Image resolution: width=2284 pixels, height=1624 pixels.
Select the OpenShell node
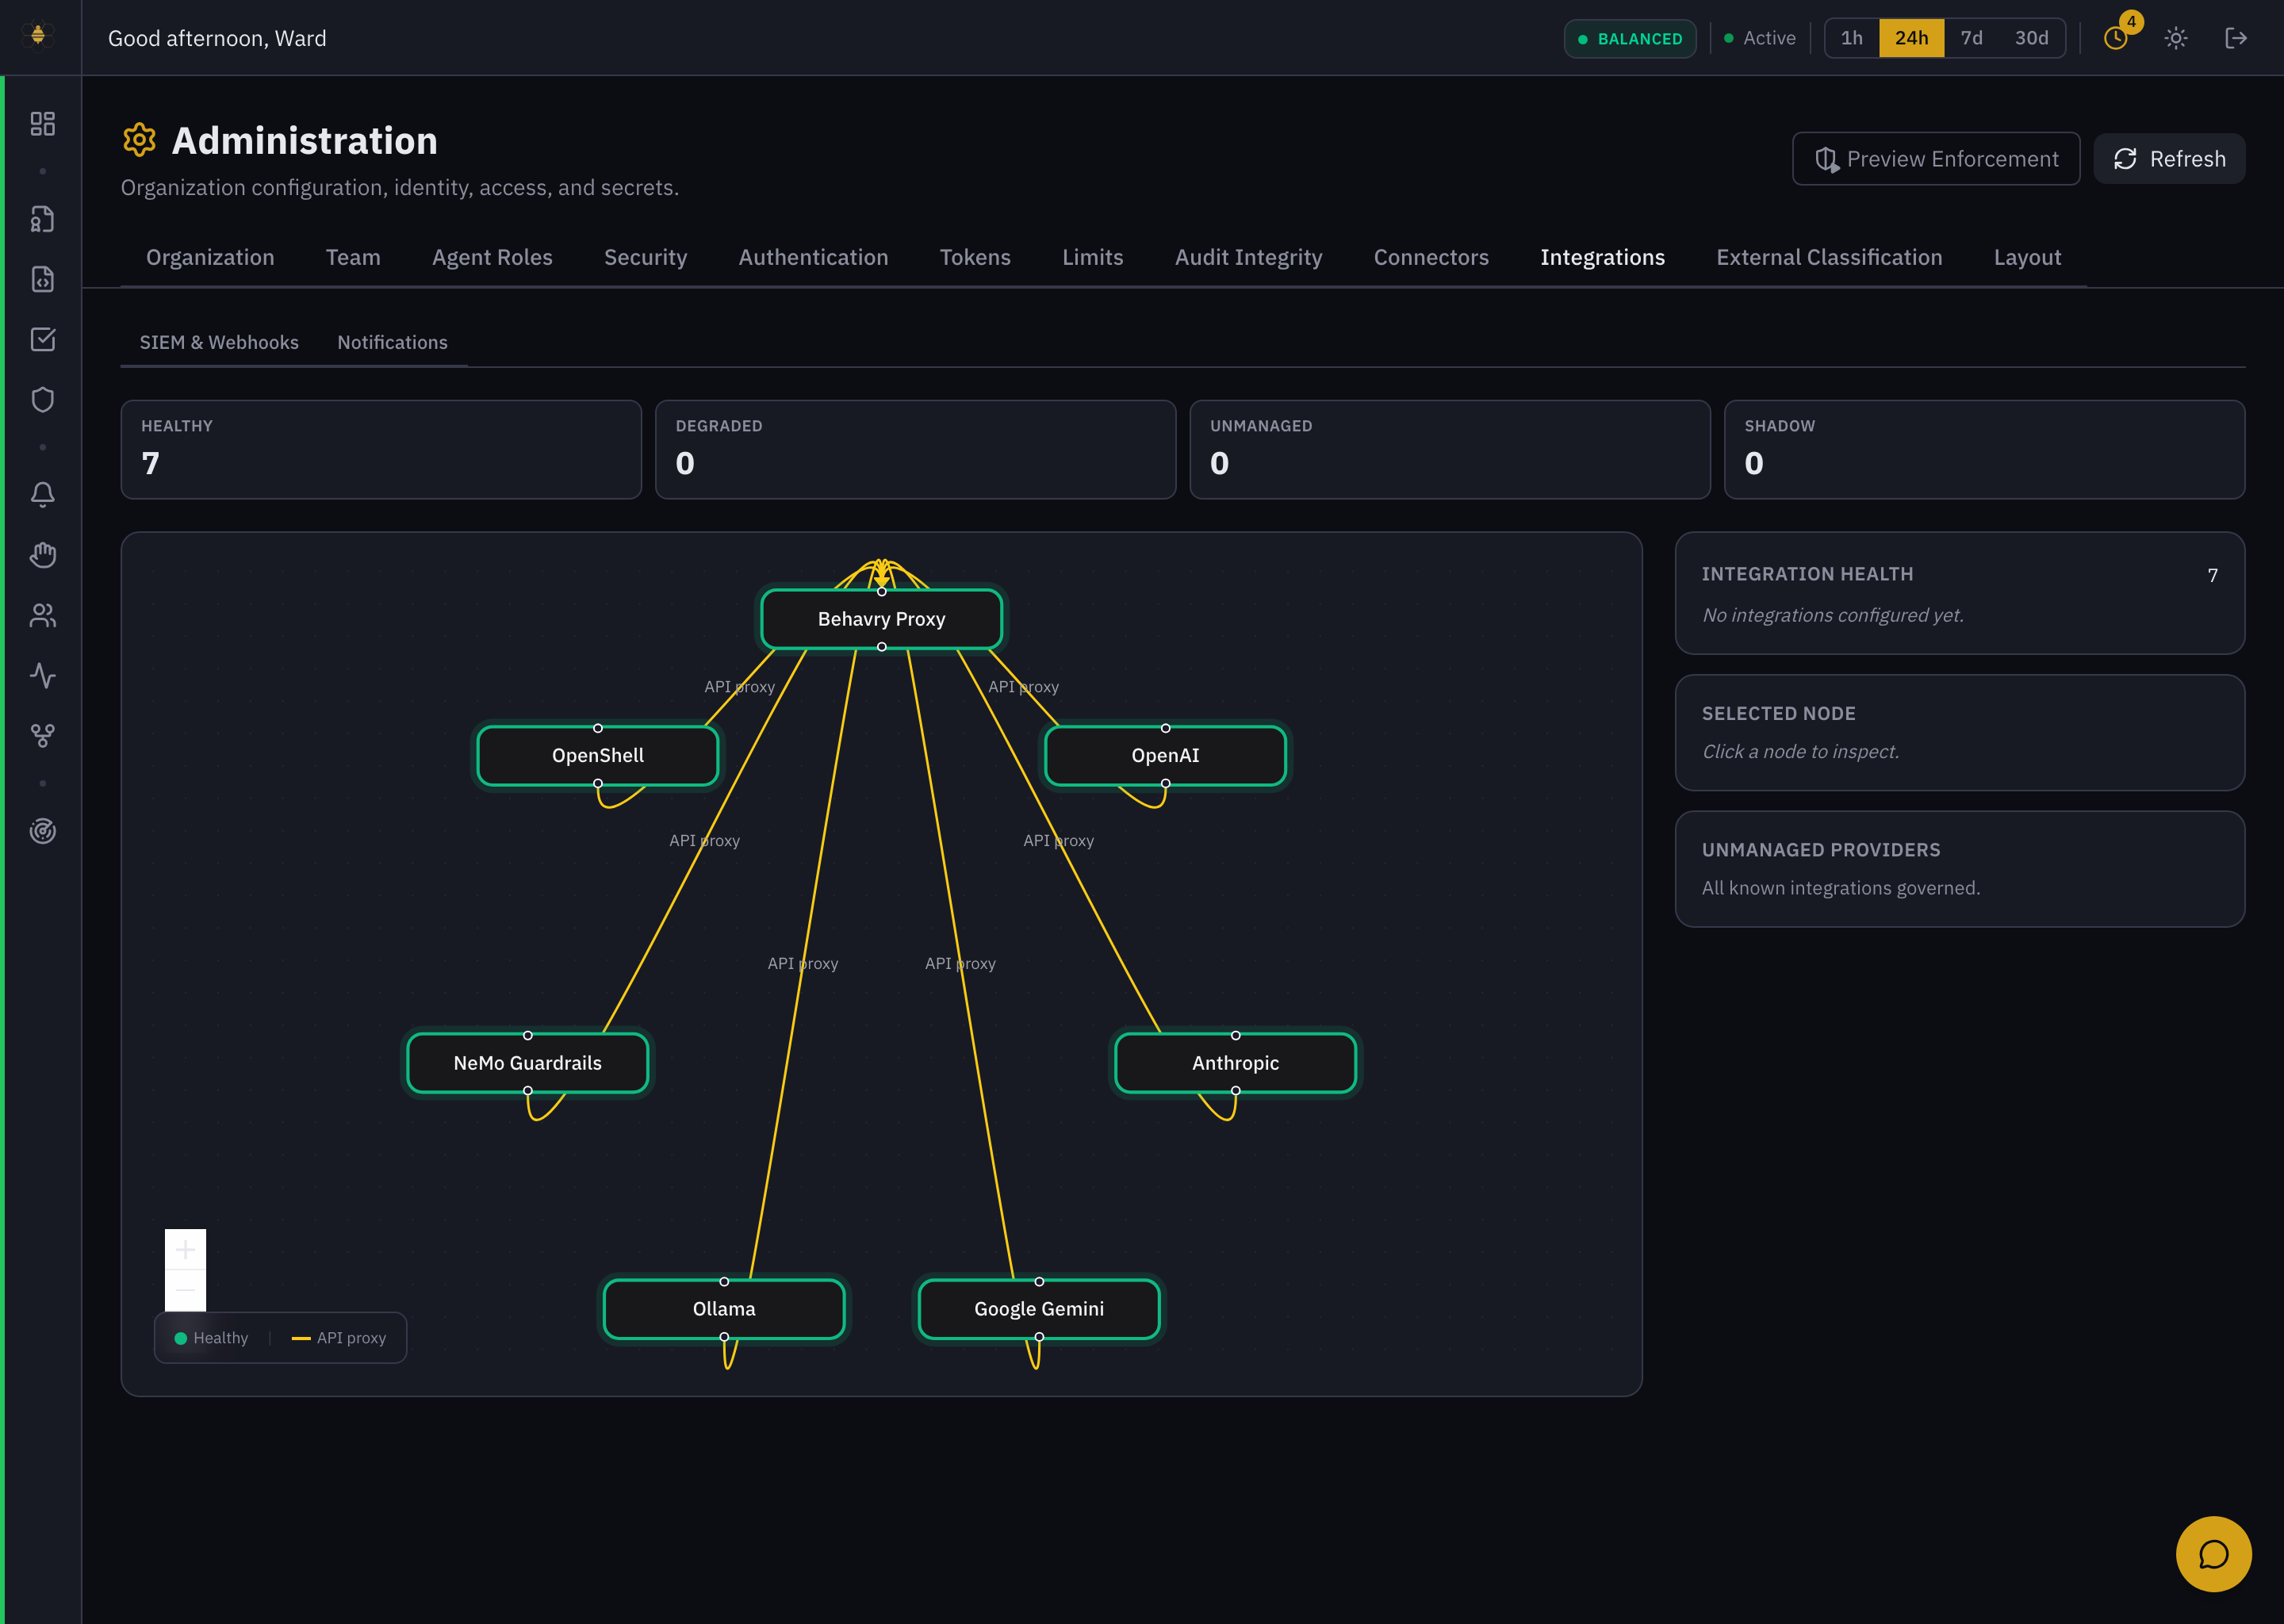coord(598,755)
